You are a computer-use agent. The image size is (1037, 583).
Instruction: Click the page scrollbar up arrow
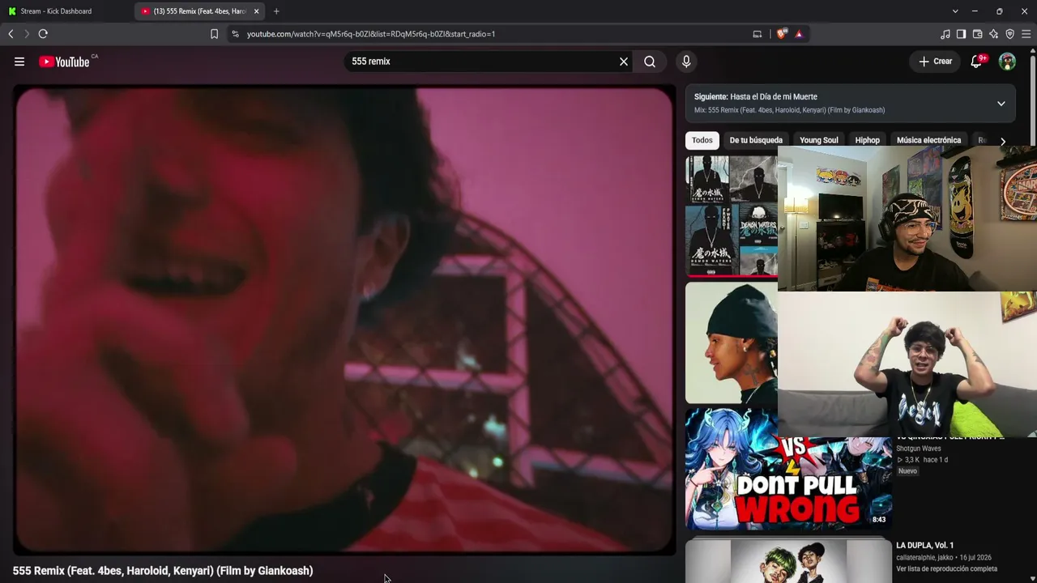pyautogui.click(x=1032, y=53)
